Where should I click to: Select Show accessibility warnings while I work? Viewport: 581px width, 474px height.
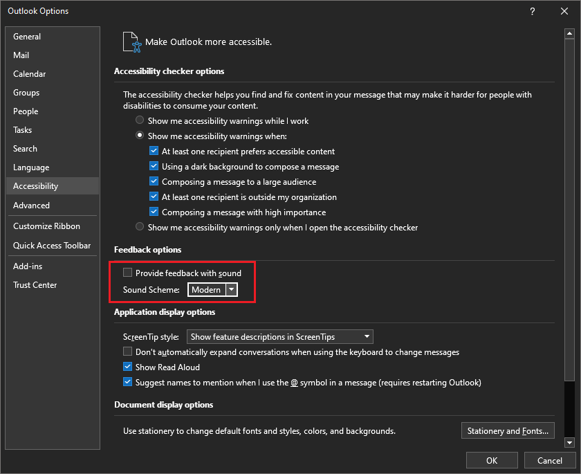click(x=140, y=121)
